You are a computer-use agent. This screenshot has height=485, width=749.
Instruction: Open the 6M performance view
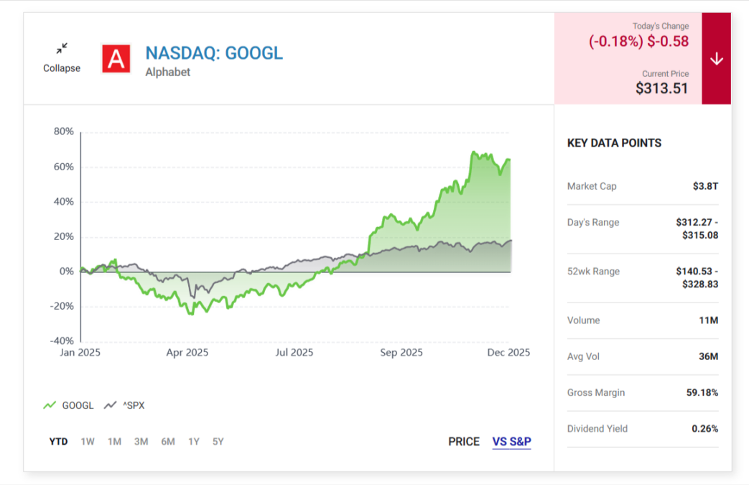coord(168,441)
